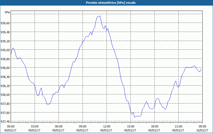Click the 938,40 y-axis label

point(5,77)
